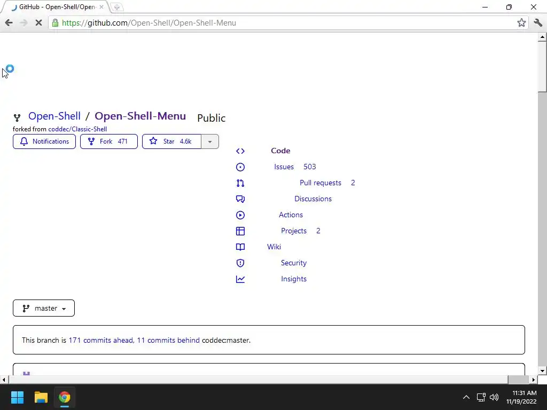This screenshot has height=410, width=547.
Task: Open the master branch selector dropdown
Action: click(x=44, y=308)
